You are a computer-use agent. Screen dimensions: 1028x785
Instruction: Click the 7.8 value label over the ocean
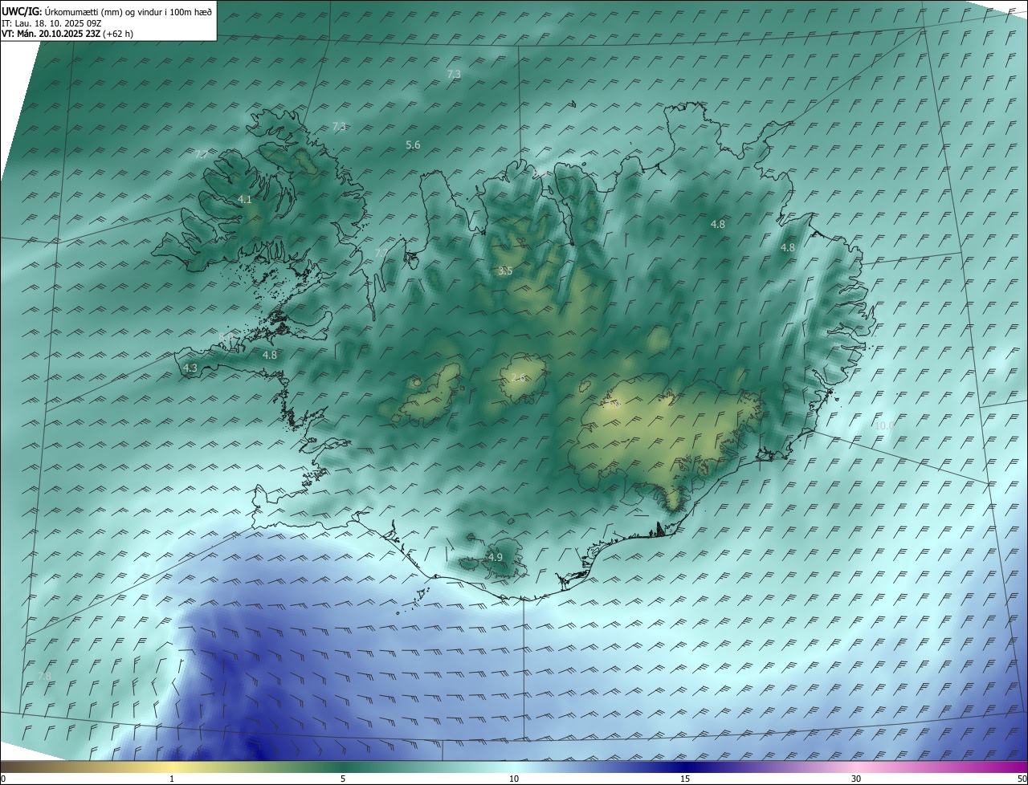44,677
